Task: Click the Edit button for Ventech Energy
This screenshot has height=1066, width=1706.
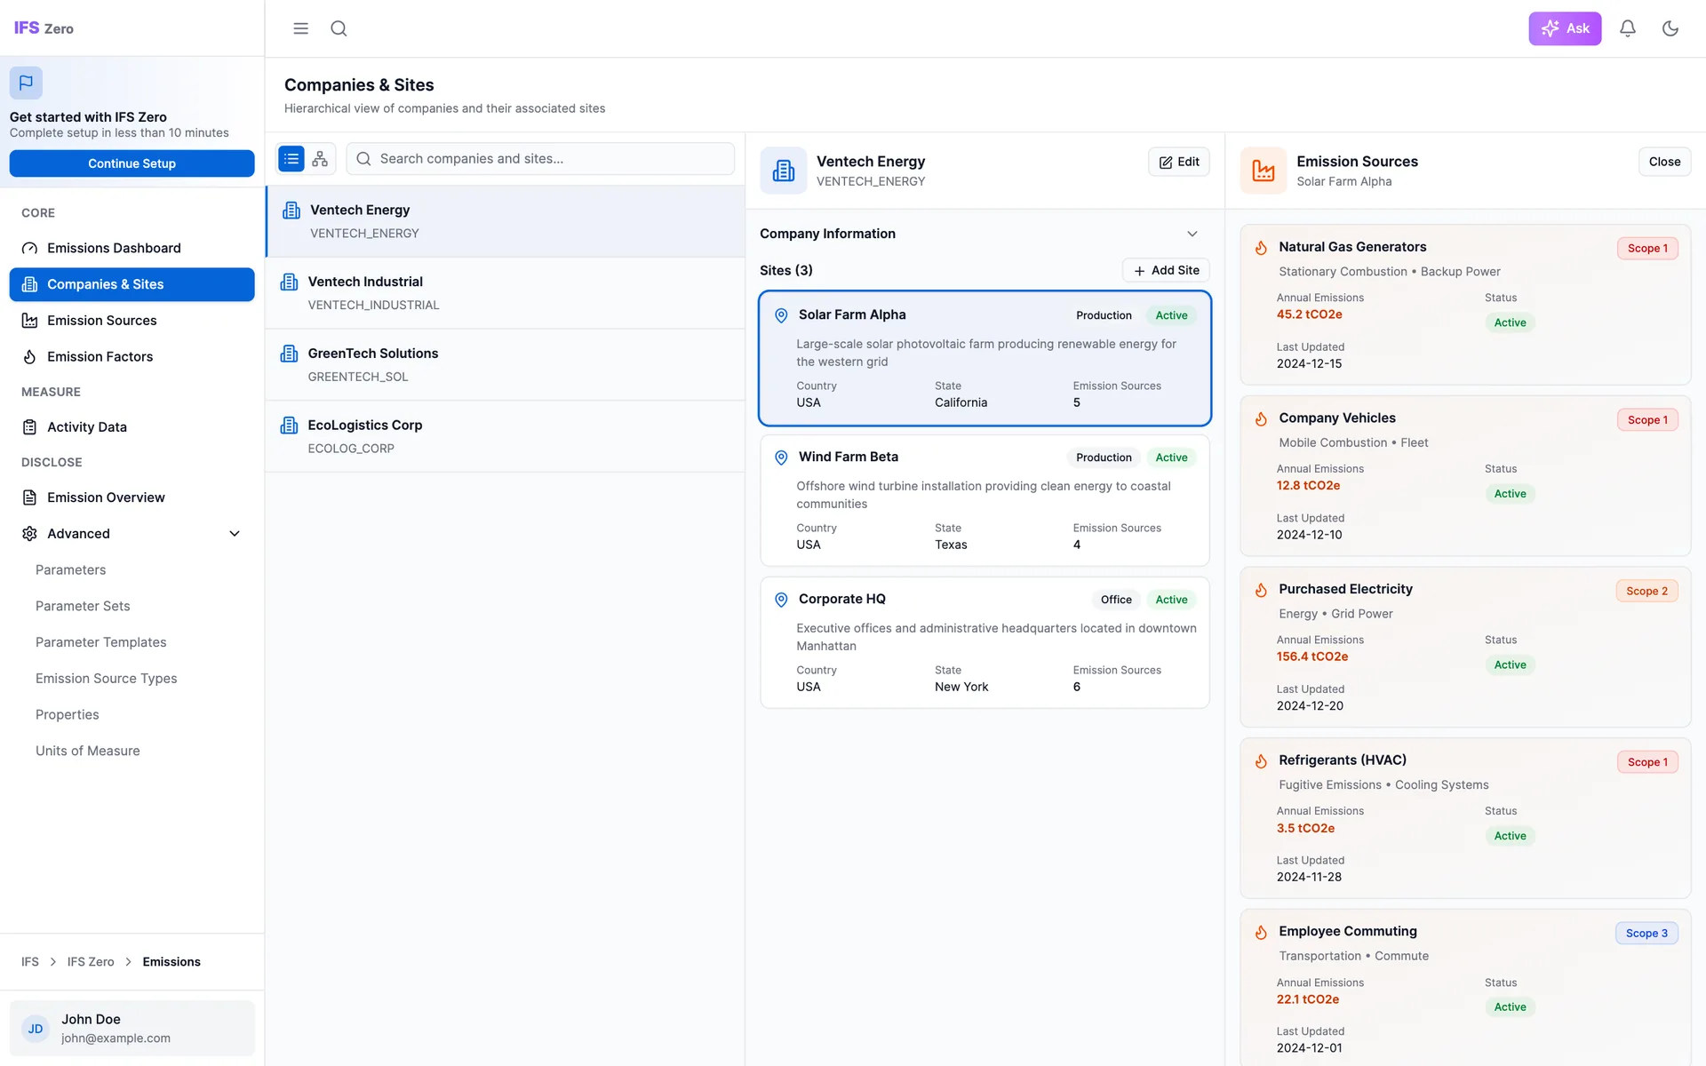Action: [1179, 162]
